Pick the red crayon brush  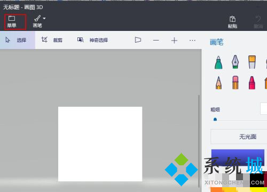click(252, 83)
